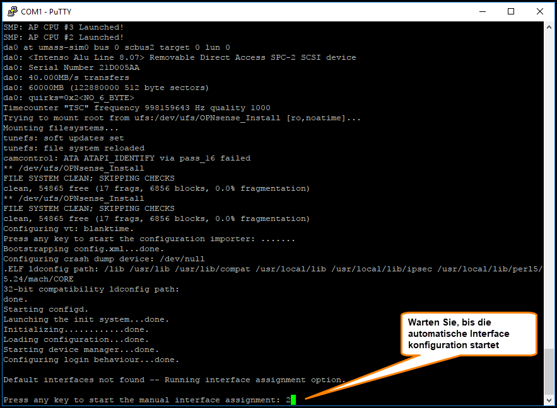Click the orange "Warten Sie" callout box
The height and width of the screenshot is (408, 557).
click(468, 334)
